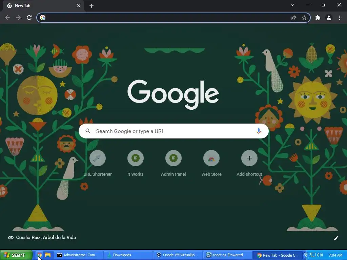Switch to Downloads taskbar item

tap(128, 255)
